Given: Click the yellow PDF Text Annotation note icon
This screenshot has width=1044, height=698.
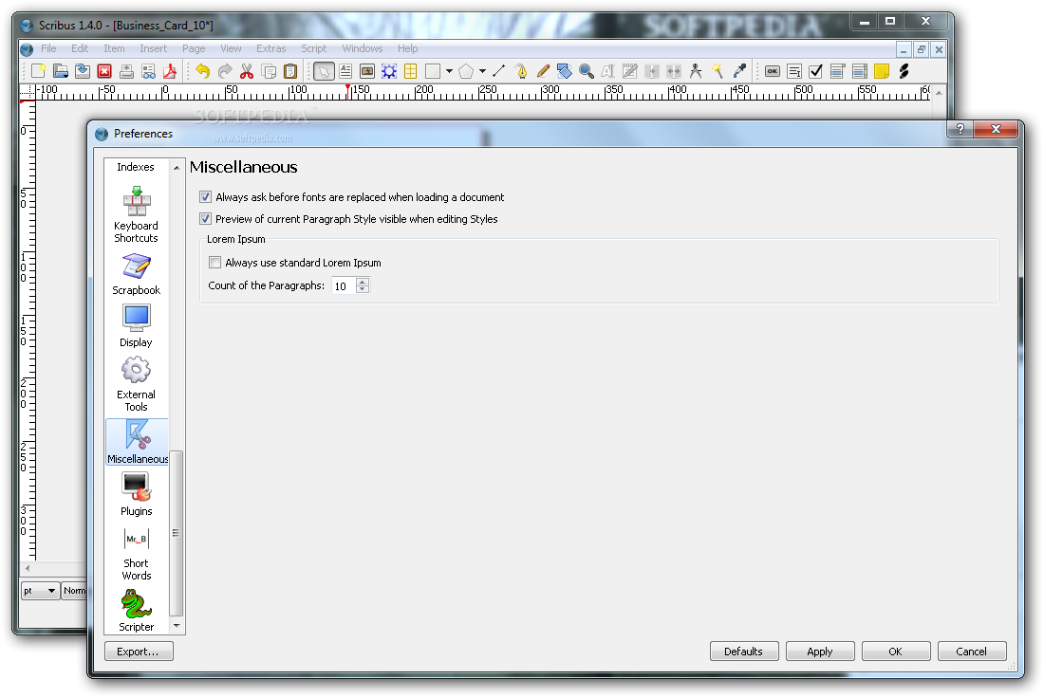Looking at the screenshot, I should click(x=882, y=71).
